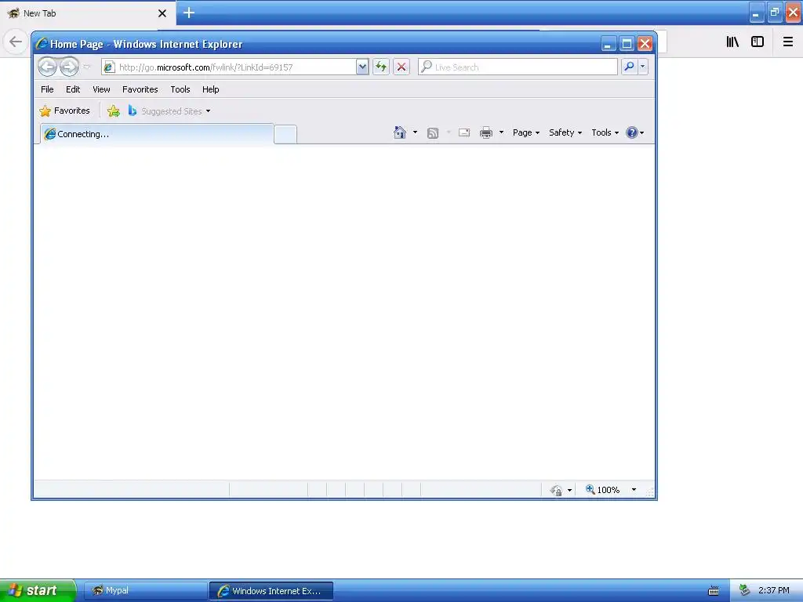Print the page with printer icon

[x=486, y=132]
